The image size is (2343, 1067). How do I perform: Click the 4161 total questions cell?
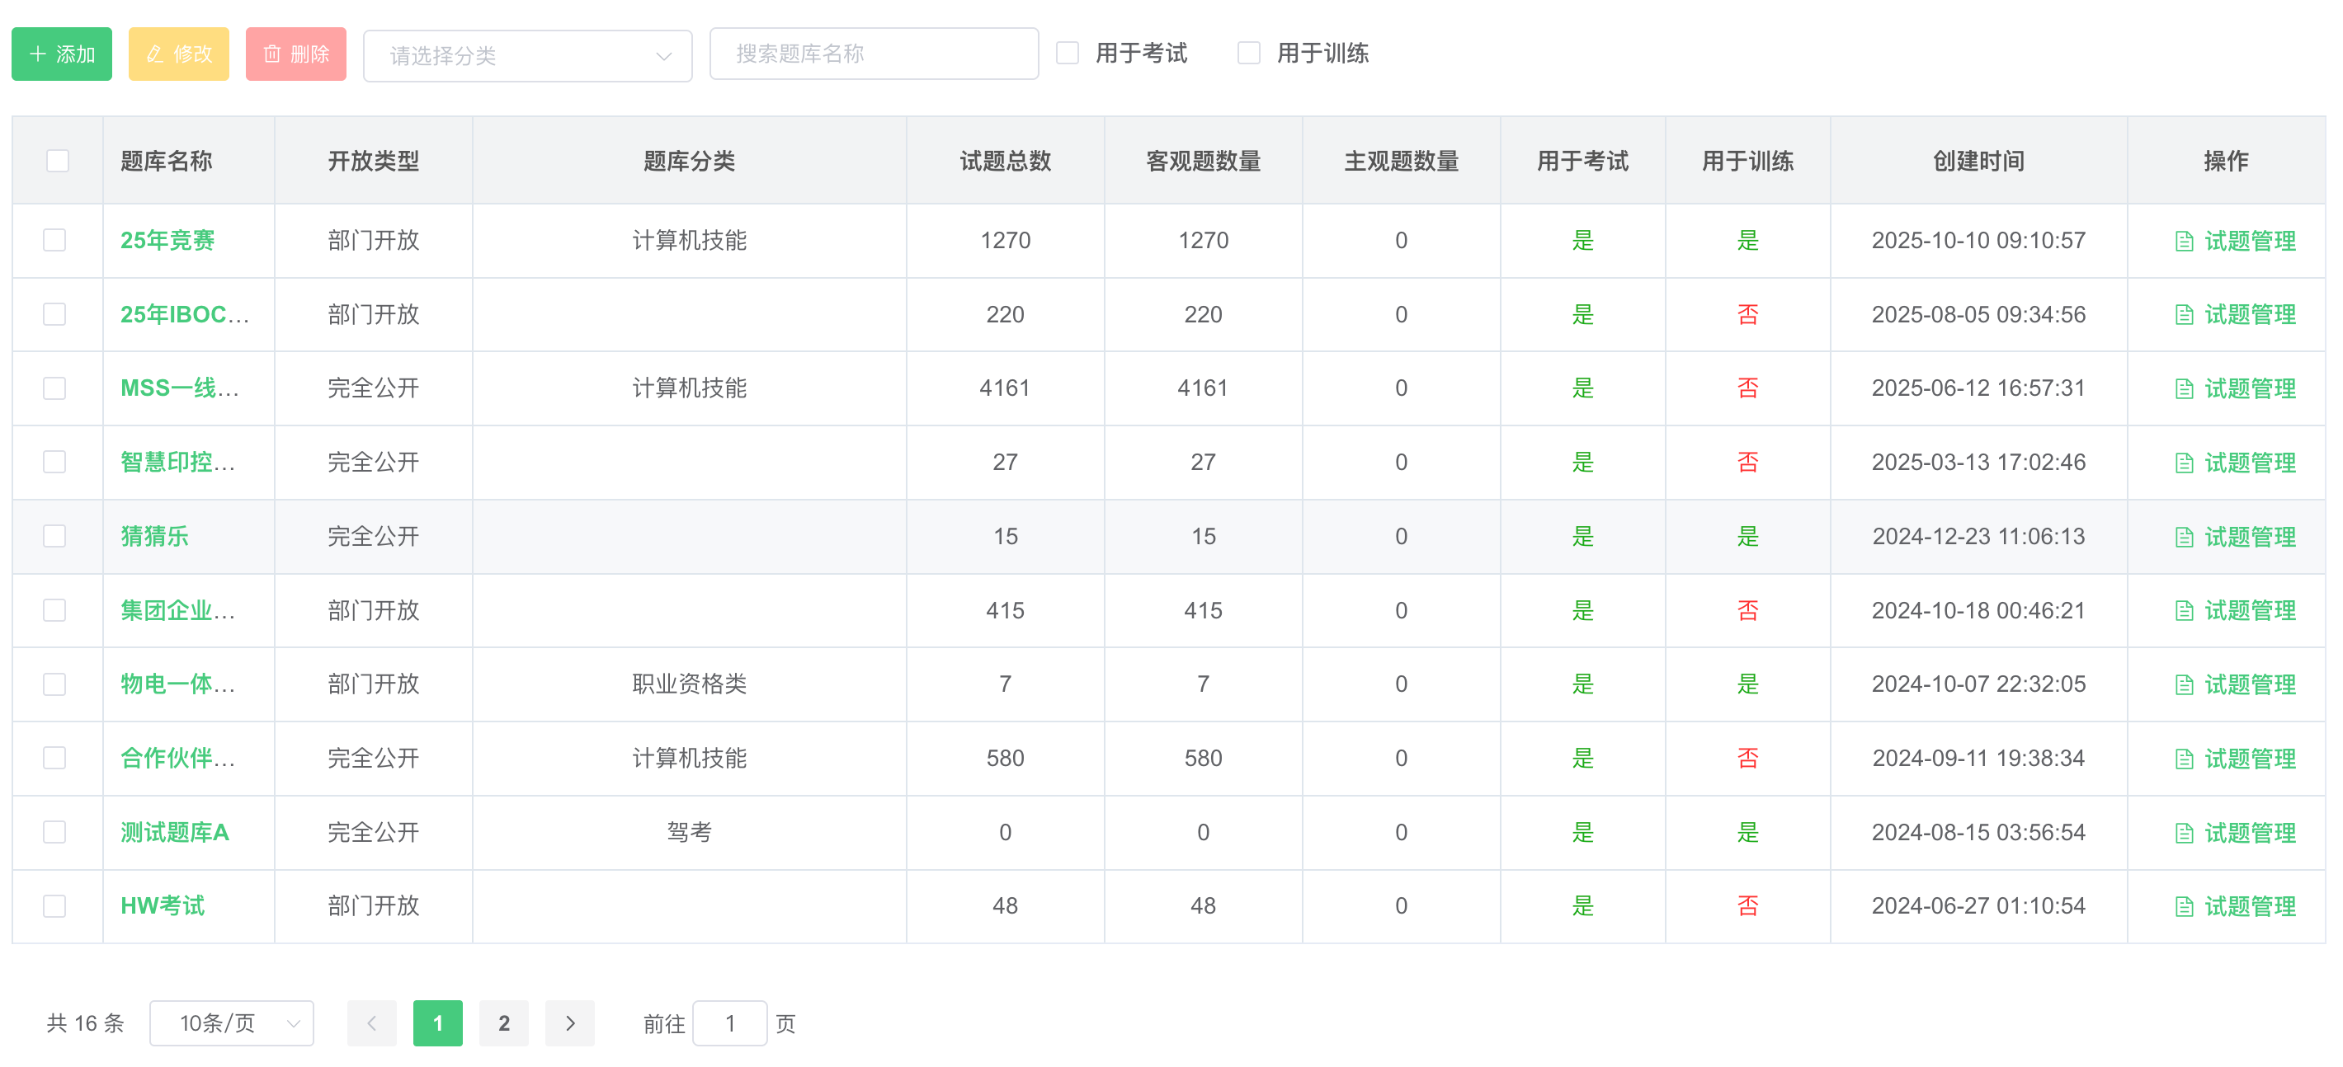[1005, 388]
